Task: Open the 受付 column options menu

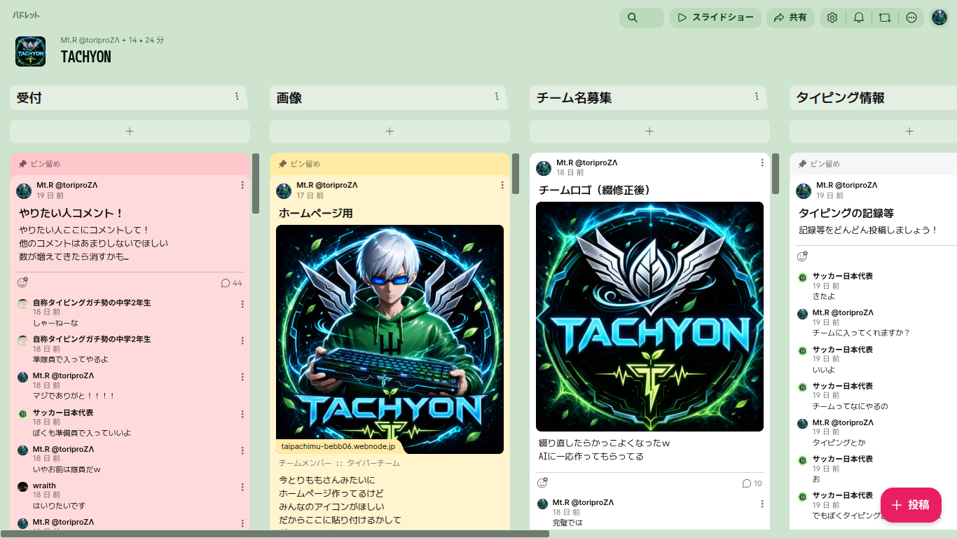Action: point(237,97)
